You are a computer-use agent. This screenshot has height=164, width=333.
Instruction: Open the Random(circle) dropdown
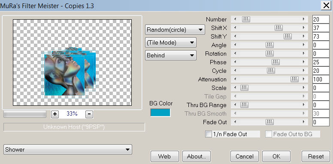coord(175,30)
